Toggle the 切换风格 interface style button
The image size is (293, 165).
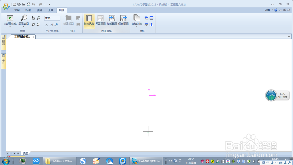point(89,21)
